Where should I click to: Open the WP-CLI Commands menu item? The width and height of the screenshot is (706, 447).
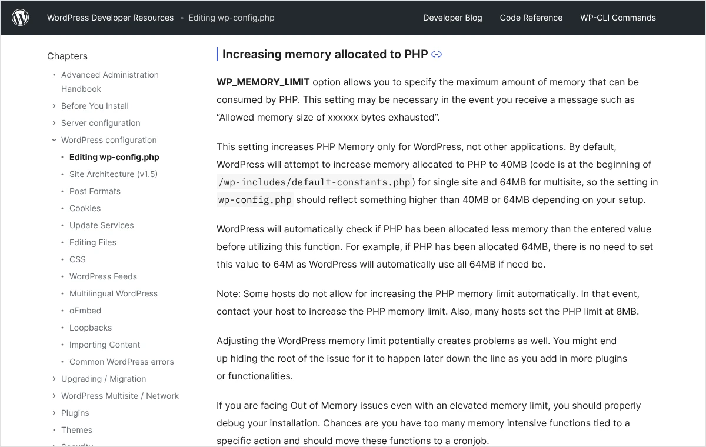[x=618, y=18]
